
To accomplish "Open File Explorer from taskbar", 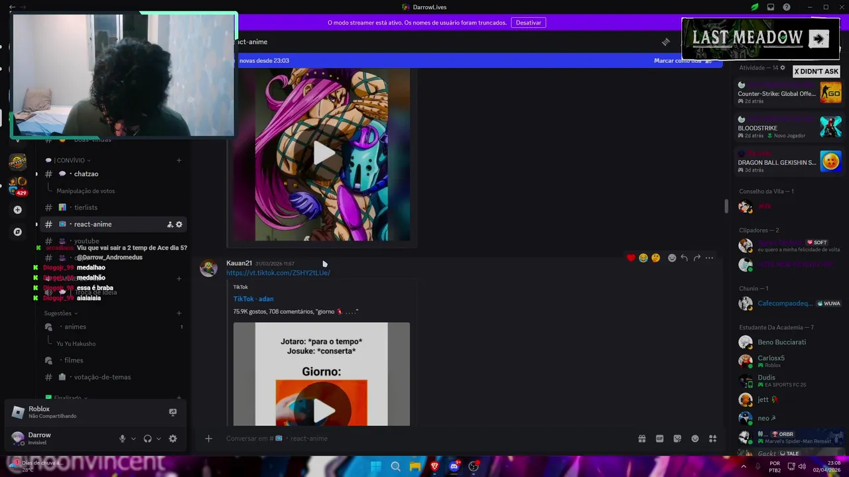I will 415,466.
